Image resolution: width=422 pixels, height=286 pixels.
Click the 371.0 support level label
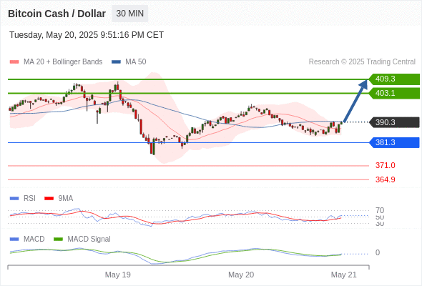click(386, 165)
